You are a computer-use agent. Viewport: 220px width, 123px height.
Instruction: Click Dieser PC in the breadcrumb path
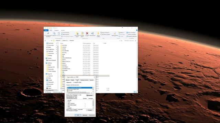tap(58, 41)
